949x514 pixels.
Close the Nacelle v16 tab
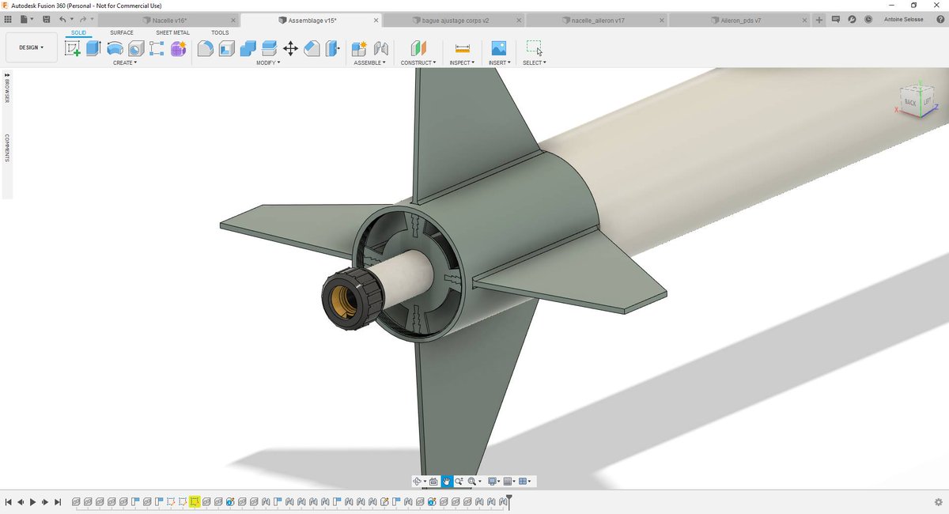pyautogui.click(x=233, y=20)
